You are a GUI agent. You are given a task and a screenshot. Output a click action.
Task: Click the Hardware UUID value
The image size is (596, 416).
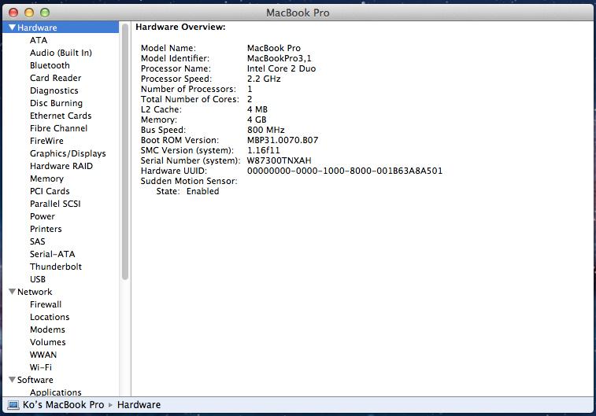(x=345, y=171)
